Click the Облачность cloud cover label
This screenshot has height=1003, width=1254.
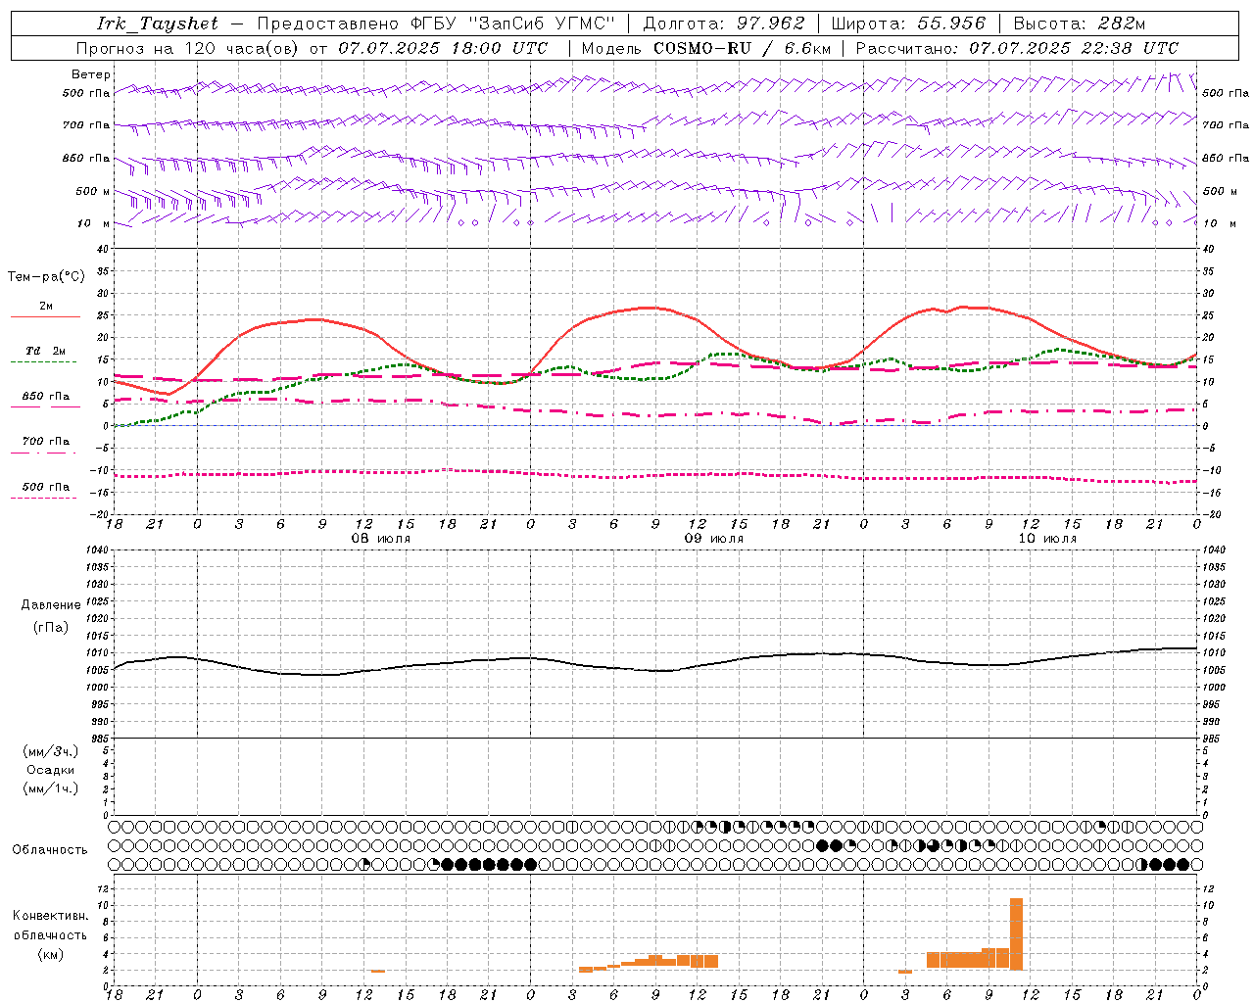tap(50, 849)
